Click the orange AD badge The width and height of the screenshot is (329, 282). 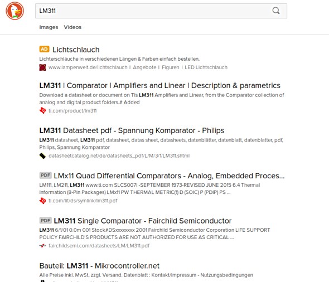point(44,49)
